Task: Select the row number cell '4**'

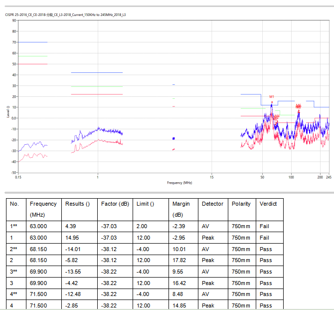Action: point(13,294)
